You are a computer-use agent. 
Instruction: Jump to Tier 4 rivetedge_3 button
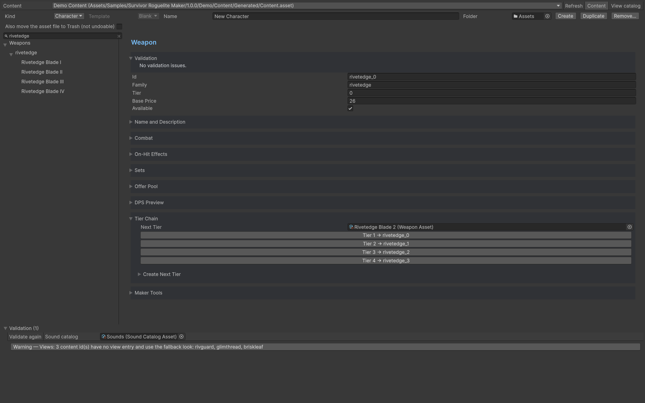click(386, 261)
